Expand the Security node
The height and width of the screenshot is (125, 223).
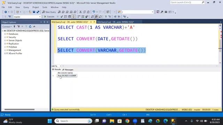click(5, 37)
